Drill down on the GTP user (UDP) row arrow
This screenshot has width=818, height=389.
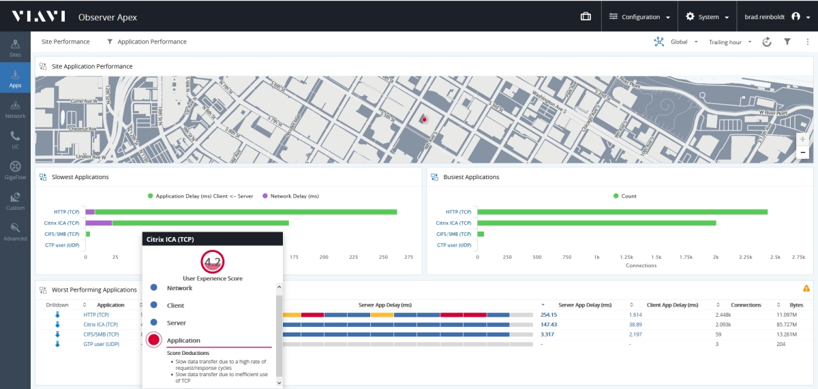tap(57, 344)
